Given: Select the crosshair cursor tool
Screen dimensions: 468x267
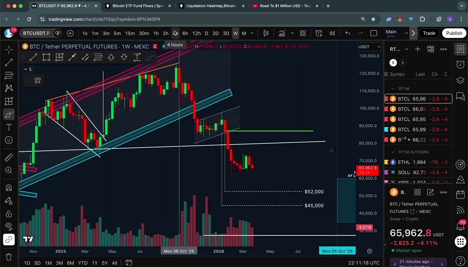Looking at the screenshot, I should tap(9, 49).
